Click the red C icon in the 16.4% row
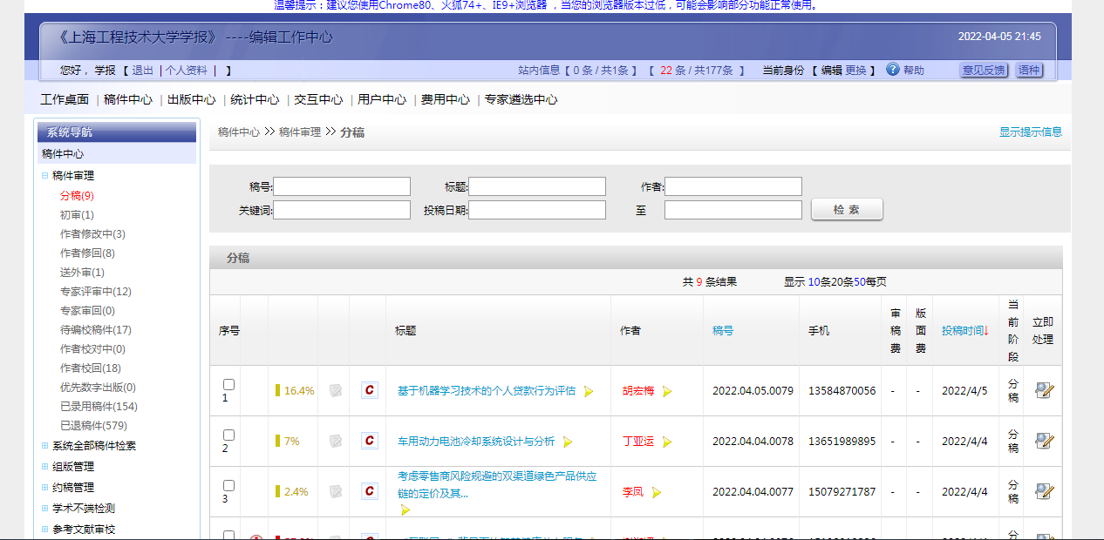The image size is (1104, 540). [370, 390]
